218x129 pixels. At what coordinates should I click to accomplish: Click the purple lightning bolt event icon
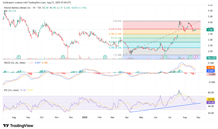tap(196, 57)
